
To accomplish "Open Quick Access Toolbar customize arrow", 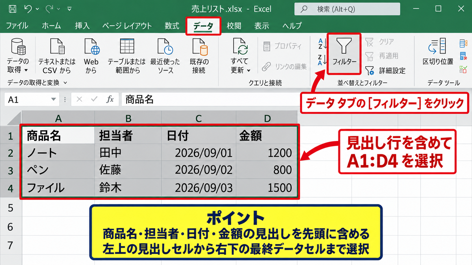I will pyautogui.click(x=69, y=9).
